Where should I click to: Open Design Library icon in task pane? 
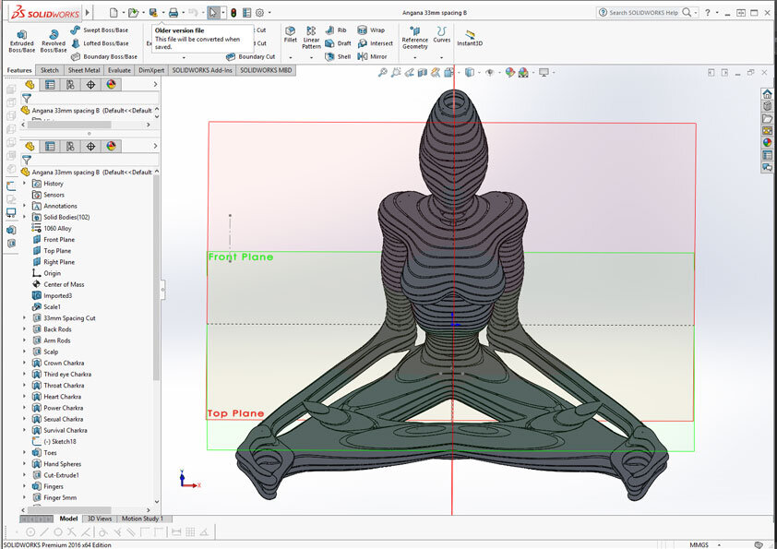(767, 106)
